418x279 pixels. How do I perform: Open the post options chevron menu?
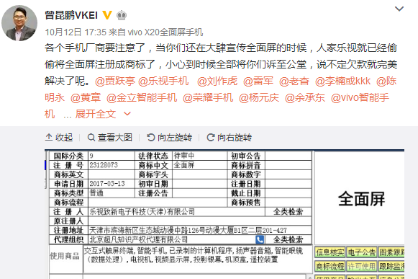[x=399, y=9]
